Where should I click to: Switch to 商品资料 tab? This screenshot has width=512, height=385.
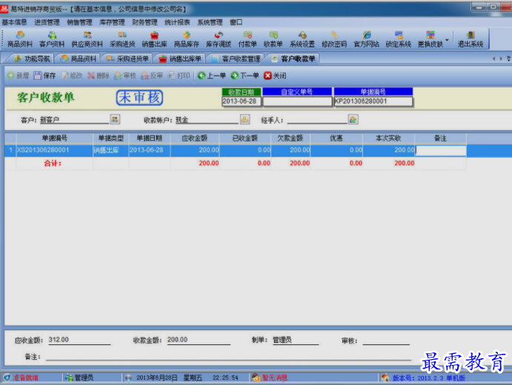79,58
